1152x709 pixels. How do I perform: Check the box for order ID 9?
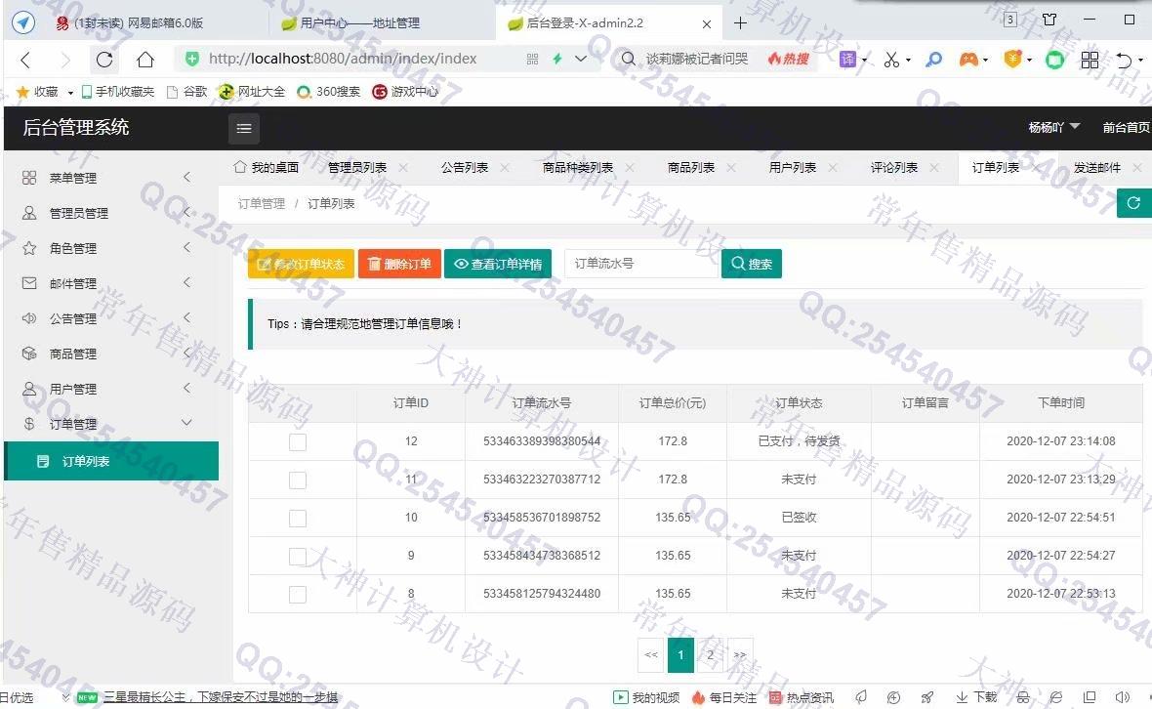298,557
